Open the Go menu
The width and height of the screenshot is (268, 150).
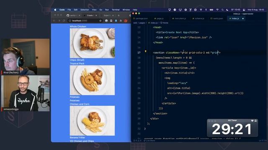pyautogui.click(x=101, y=10)
